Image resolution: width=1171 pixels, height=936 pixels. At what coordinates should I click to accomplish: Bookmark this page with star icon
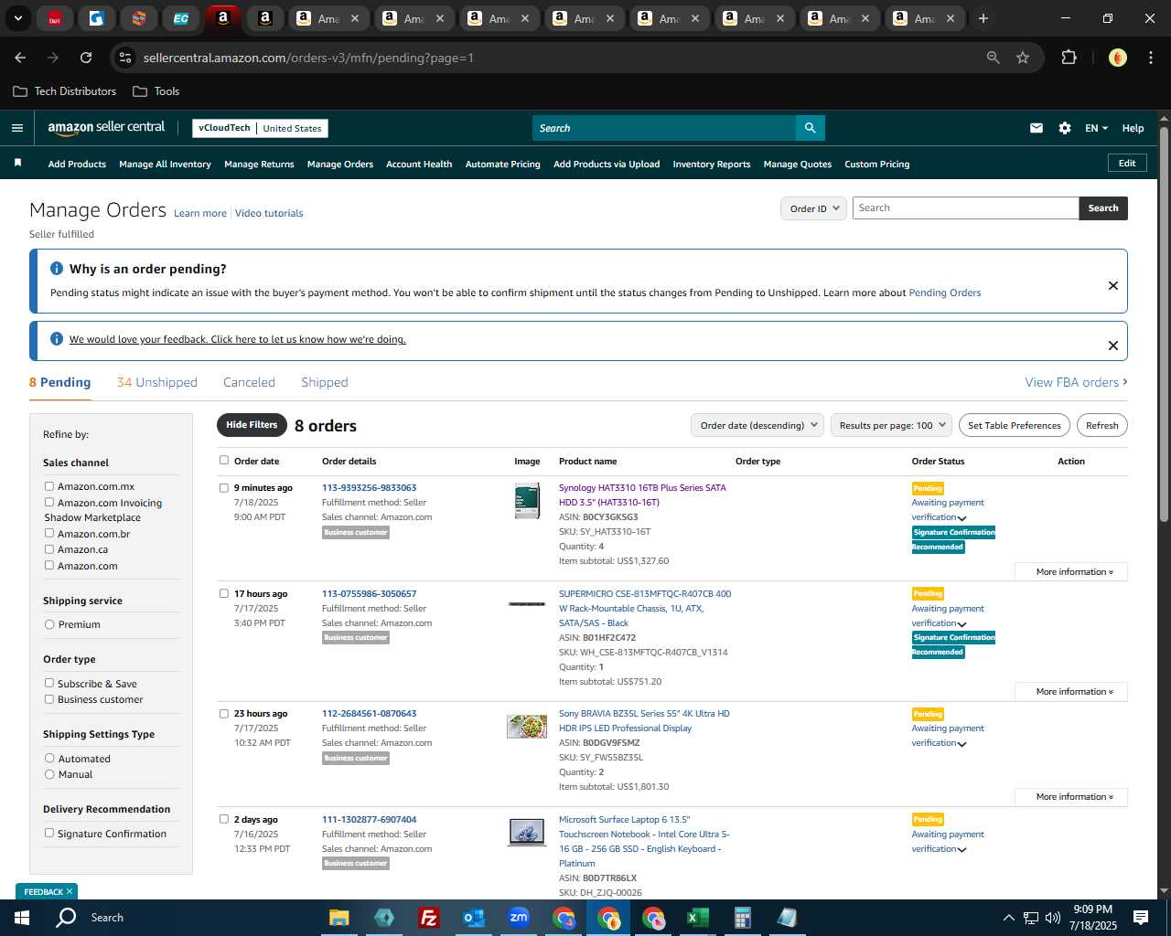click(1023, 58)
